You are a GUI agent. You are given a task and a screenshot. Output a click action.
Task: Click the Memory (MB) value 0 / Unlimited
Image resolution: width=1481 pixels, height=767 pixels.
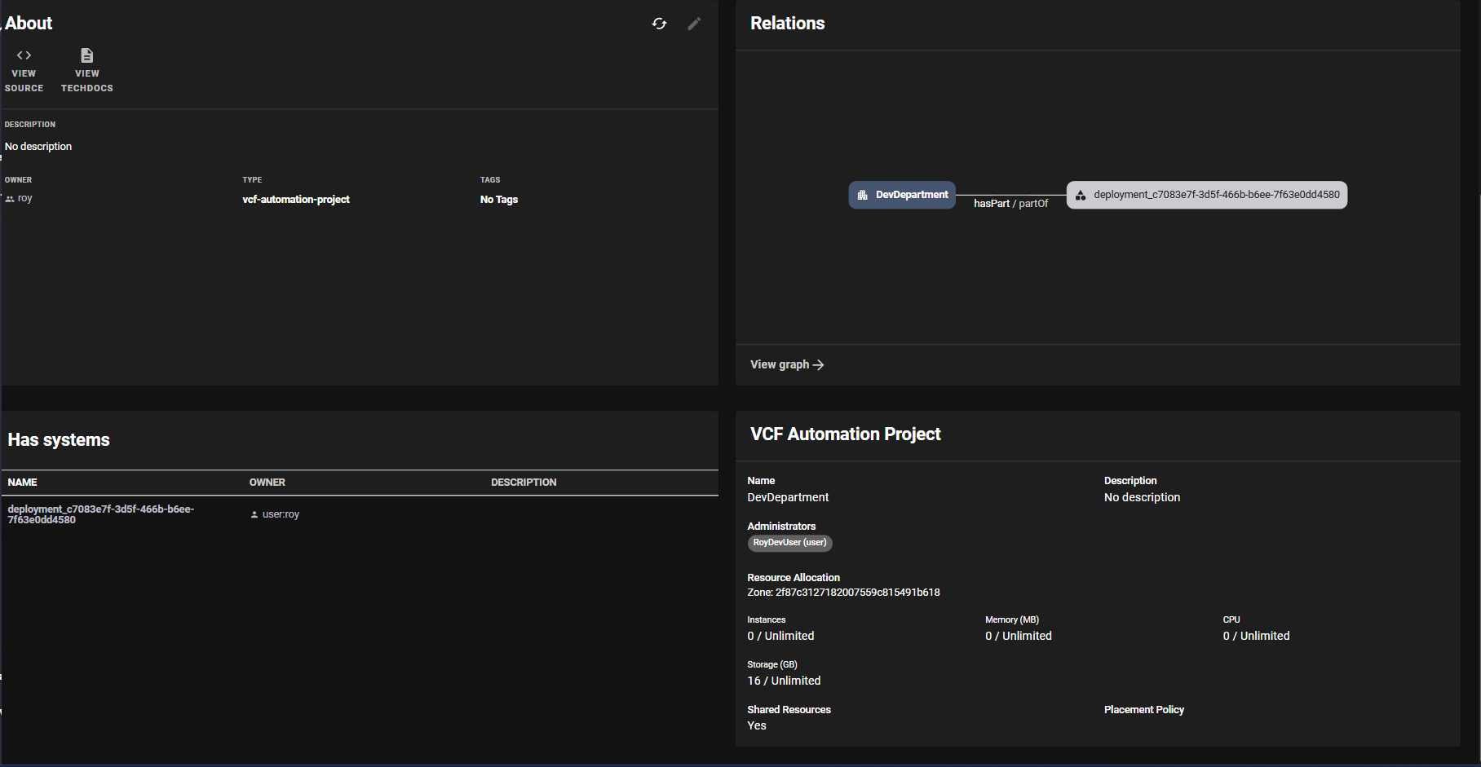[1019, 636]
